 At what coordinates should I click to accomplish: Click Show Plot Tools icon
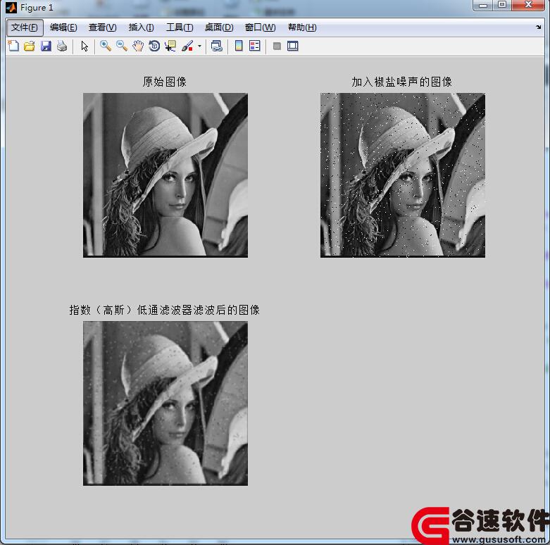click(292, 46)
